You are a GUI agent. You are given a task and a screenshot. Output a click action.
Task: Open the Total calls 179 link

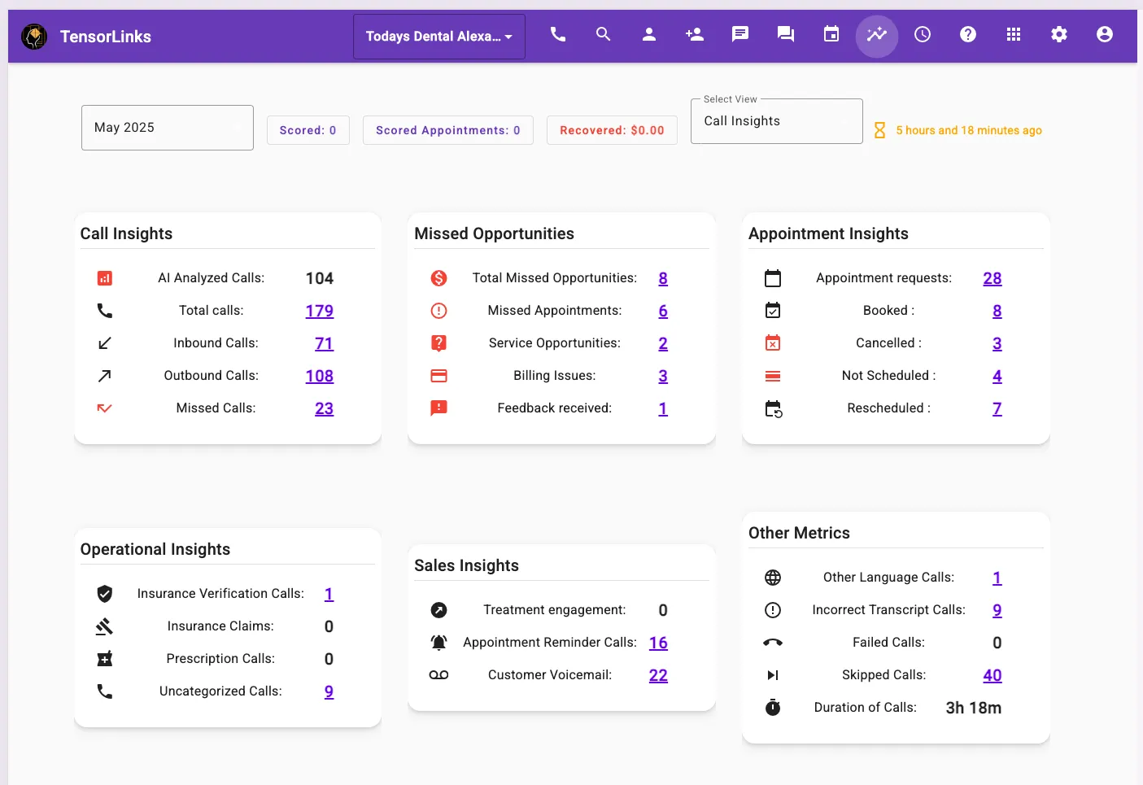click(320, 310)
